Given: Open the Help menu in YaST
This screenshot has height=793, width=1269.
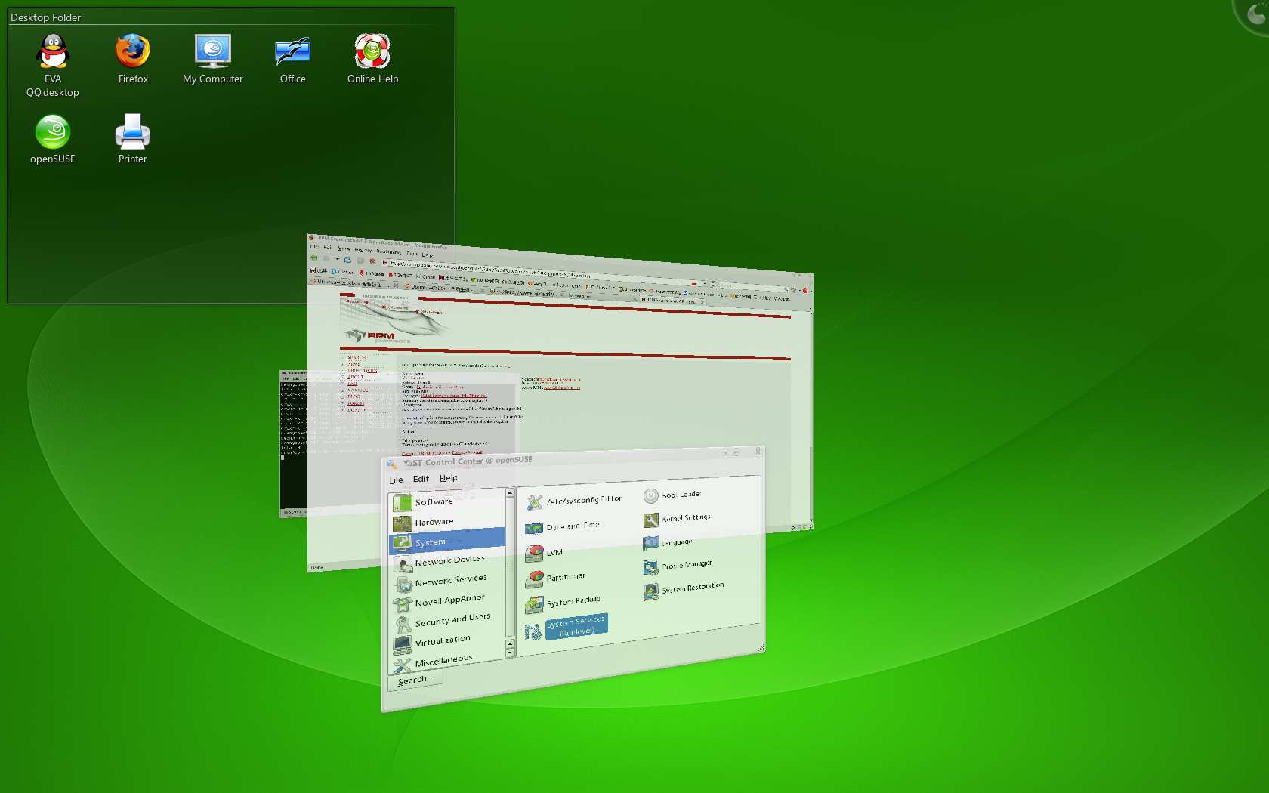Looking at the screenshot, I should tap(448, 478).
